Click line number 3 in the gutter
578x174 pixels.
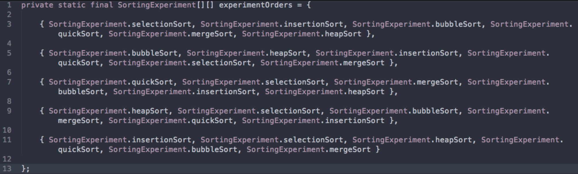9,24
